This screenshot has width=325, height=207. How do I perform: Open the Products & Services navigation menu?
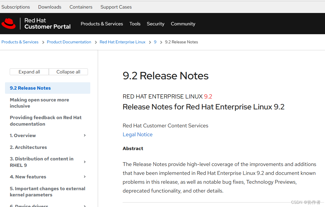102,24
